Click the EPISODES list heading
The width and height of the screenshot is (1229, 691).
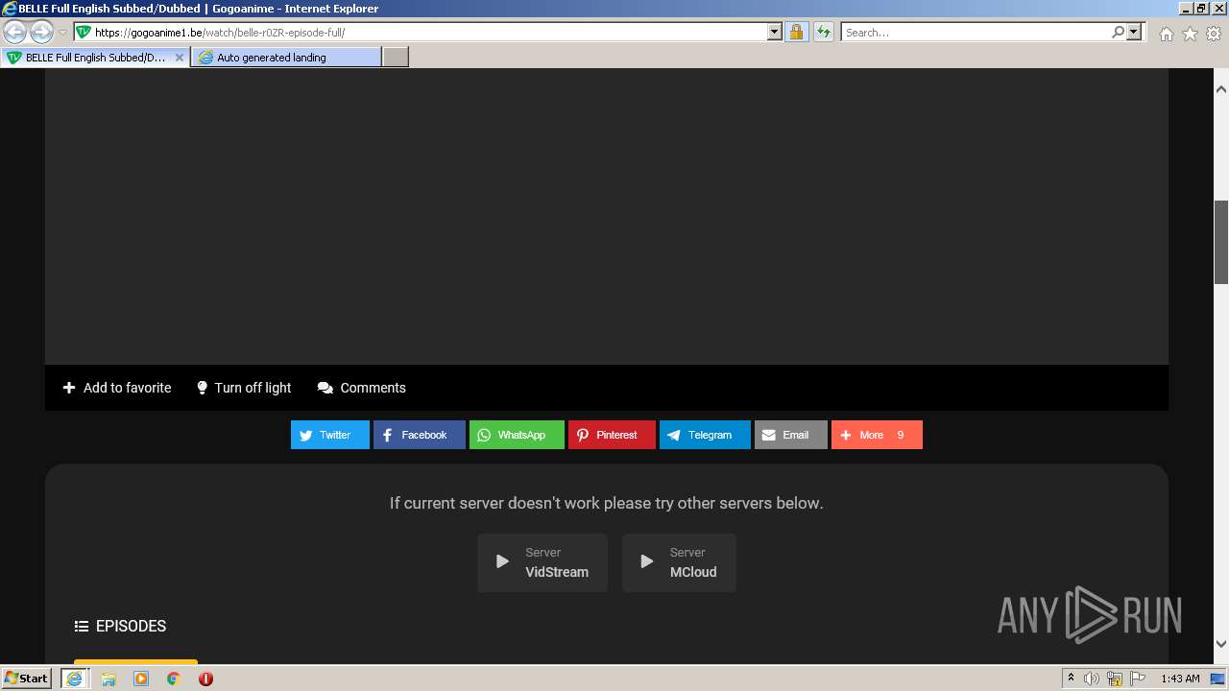tap(121, 626)
